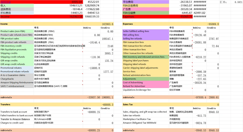This screenshot has width=243, height=132.
Task: Click the Promotional rebates row label
Action: point(17,68)
